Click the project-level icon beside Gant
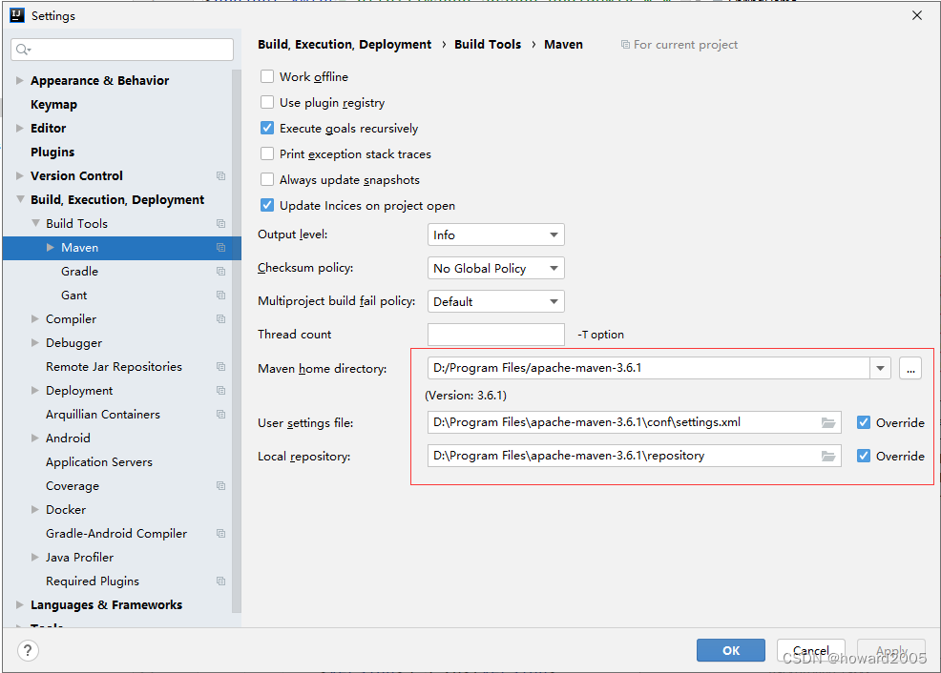 pos(220,295)
